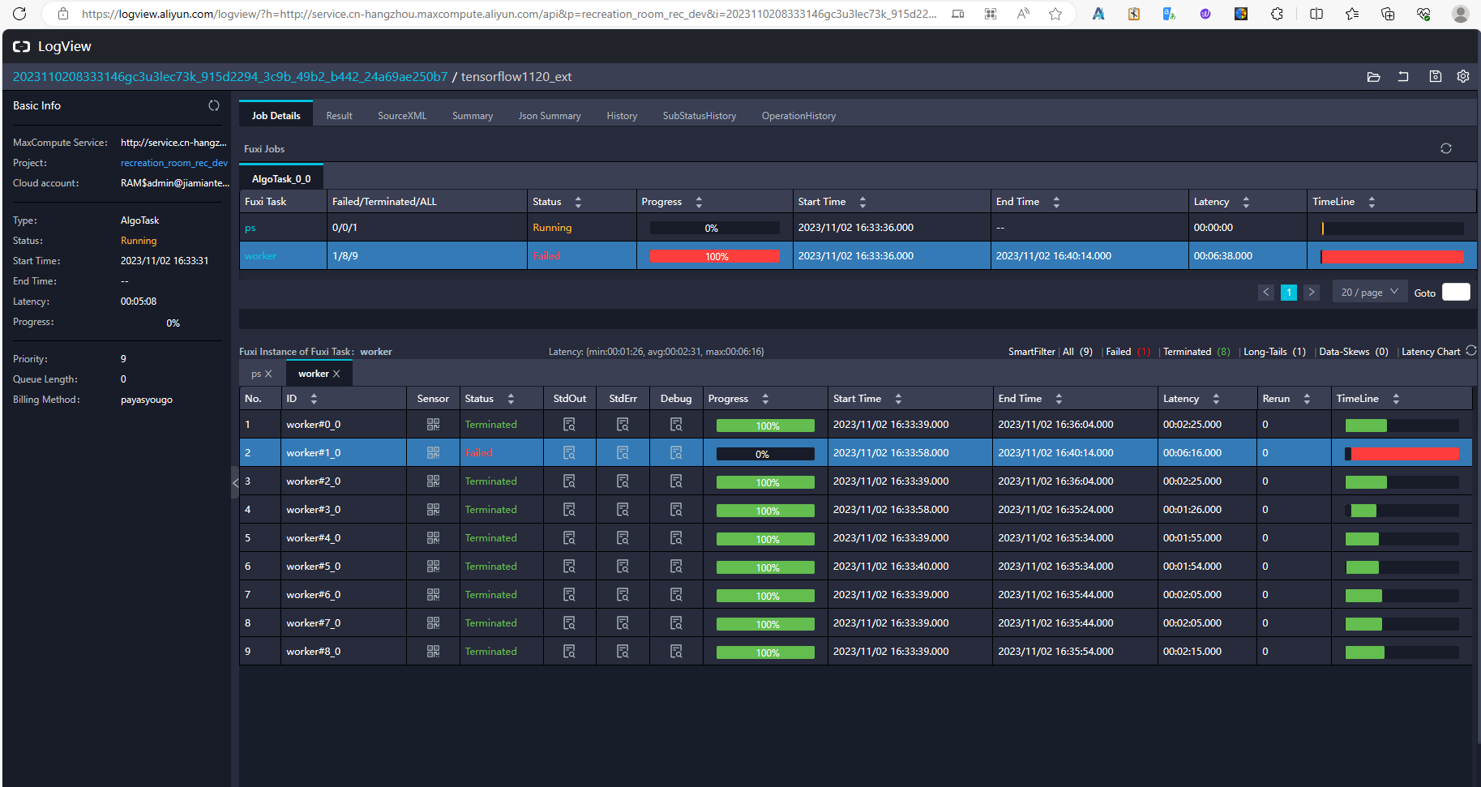The height and width of the screenshot is (787, 1481).
Task: Filter instances by Failed (1)
Action: pyautogui.click(x=1128, y=351)
